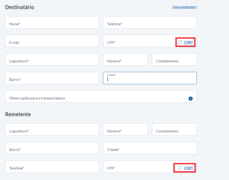Click swap arrows icon in Remetente CPF field
The height and width of the screenshot is (180, 229).
click(x=180, y=168)
